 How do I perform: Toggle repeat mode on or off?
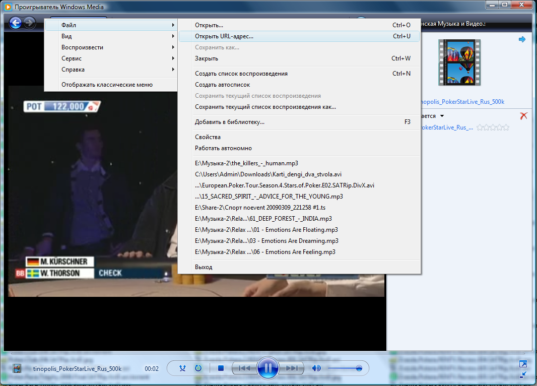pyautogui.click(x=198, y=368)
